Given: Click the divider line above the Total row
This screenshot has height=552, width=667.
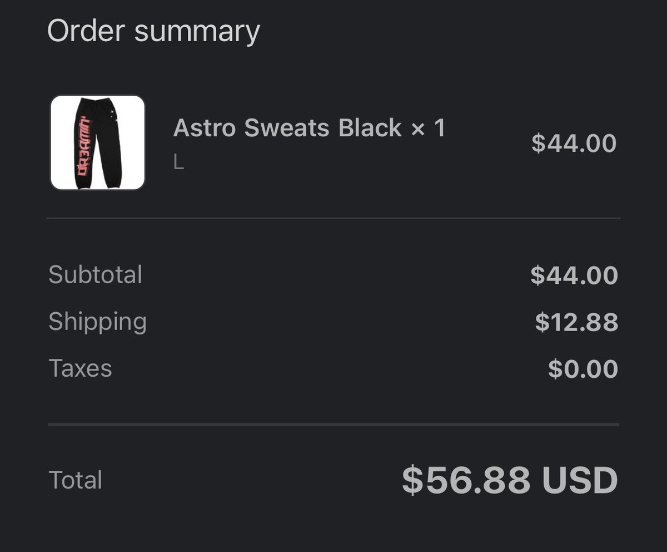Looking at the screenshot, I should click(333, 425).
